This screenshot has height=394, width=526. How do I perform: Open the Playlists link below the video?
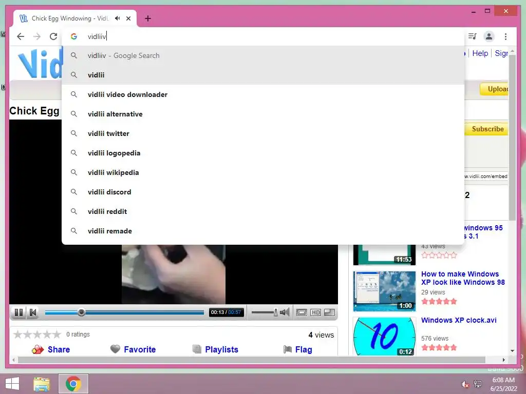(221, 349)
